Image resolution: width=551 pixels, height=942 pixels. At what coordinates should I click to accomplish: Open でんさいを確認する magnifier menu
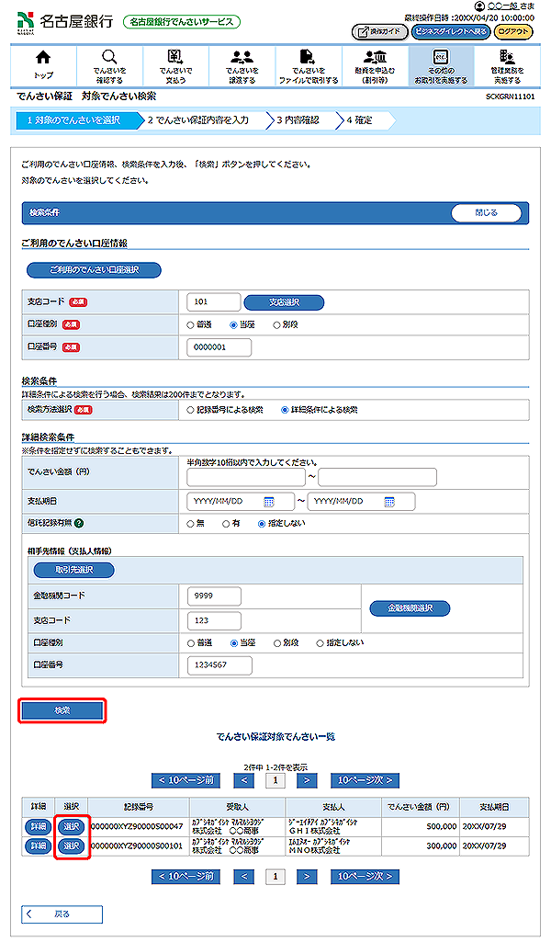(x=109, y=66)
